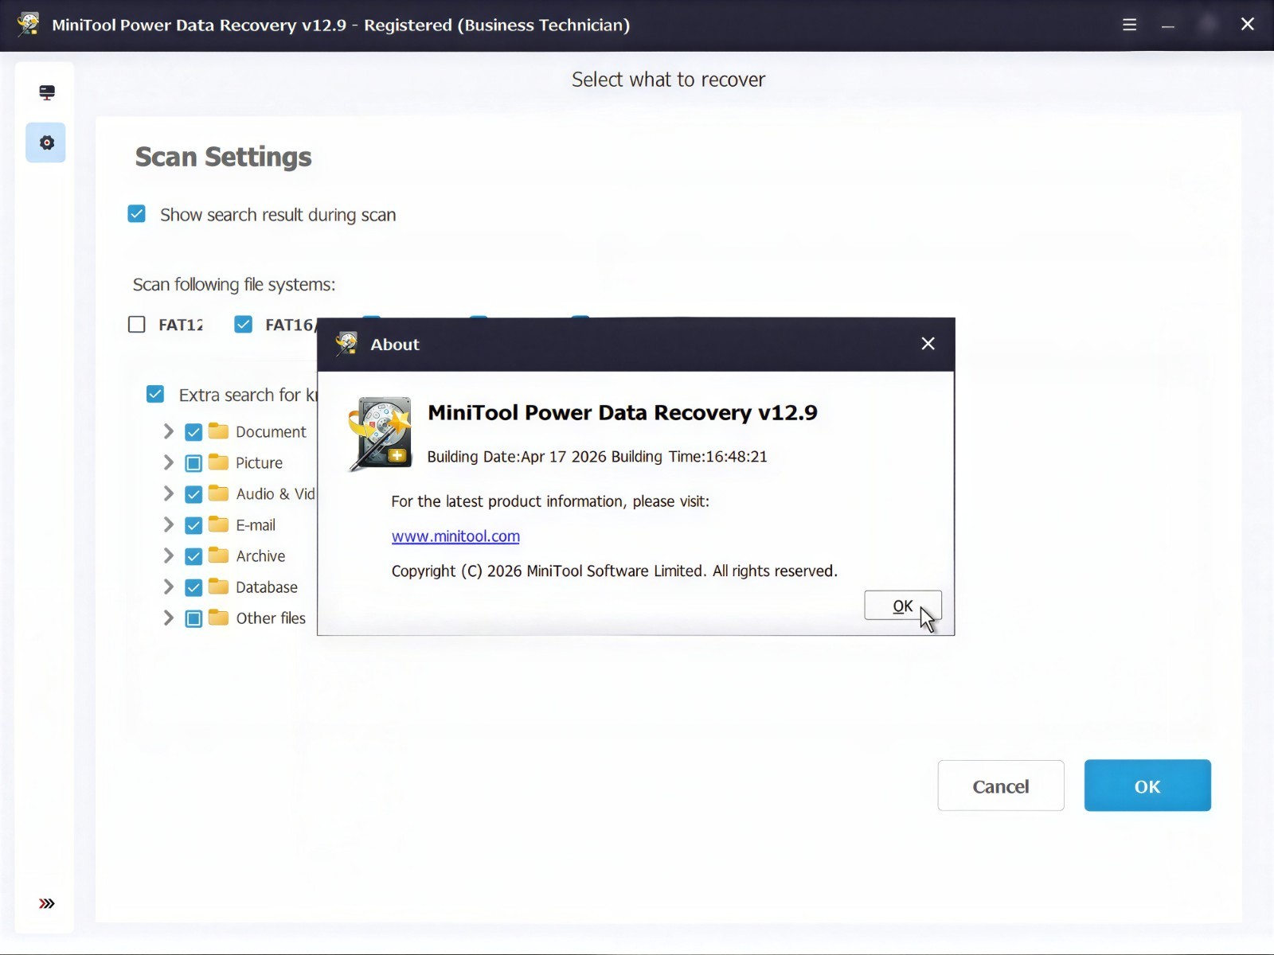Toggle the Other files checkbox

193,618
